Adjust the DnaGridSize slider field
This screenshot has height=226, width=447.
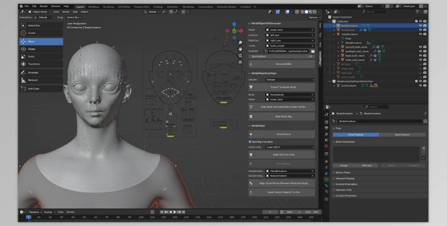(x=282, y=57)
